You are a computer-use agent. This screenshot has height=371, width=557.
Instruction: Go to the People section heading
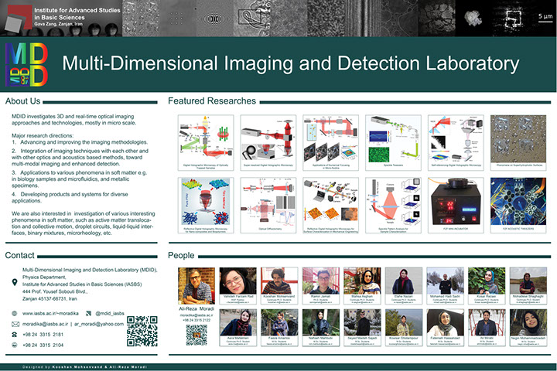[x=181, y=254]
